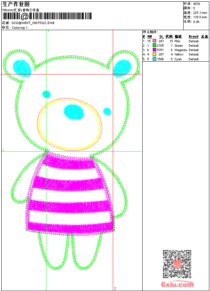Select the file name 0232@MBKT_34D75322.EMB

point(33,23)
